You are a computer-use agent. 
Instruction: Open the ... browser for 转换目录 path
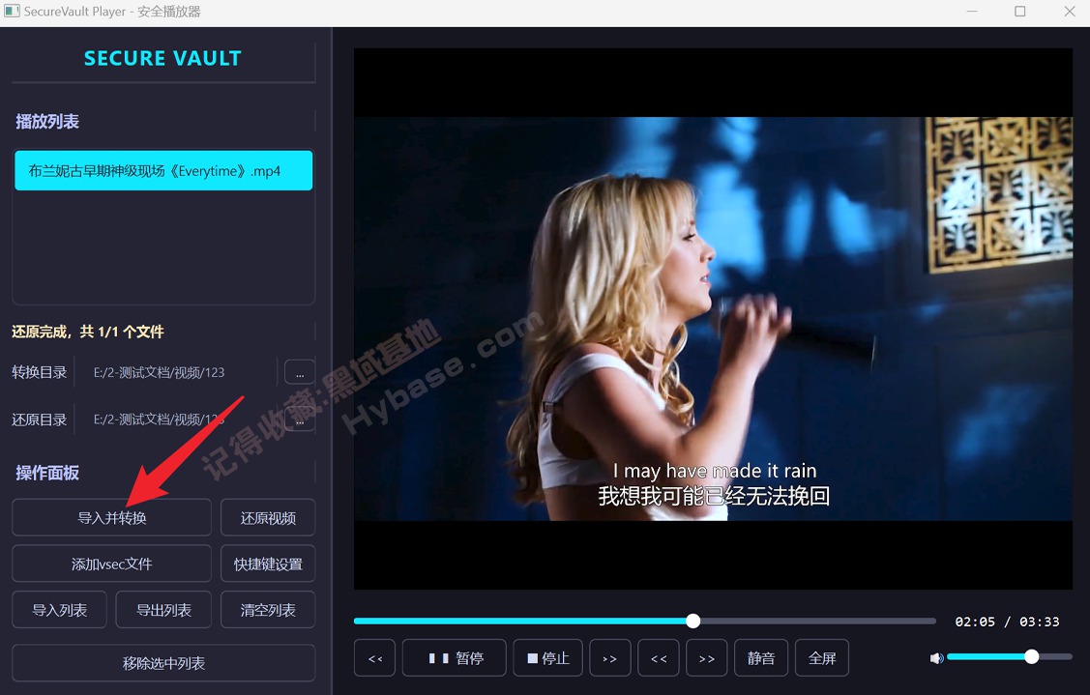click(299, 371)
